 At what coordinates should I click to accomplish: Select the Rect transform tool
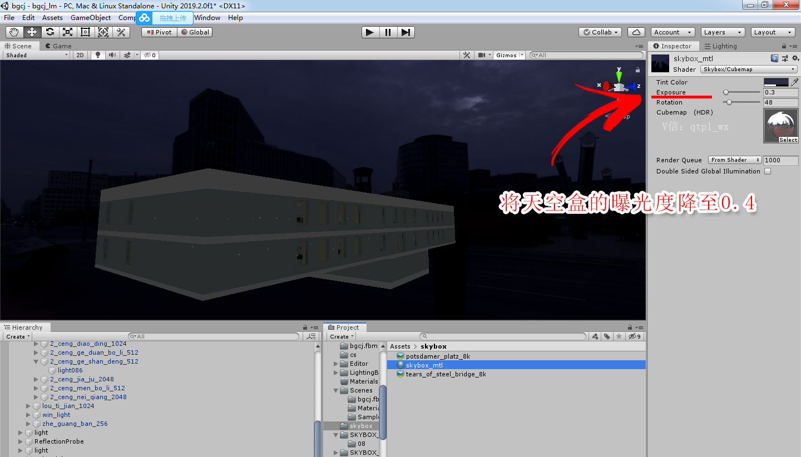pos(85,32)
